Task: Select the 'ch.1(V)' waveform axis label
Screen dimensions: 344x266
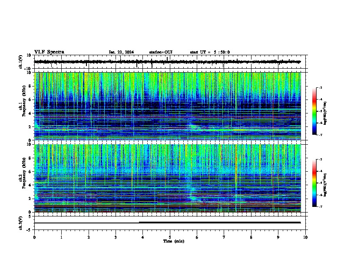Action: (x=21, y=62)
